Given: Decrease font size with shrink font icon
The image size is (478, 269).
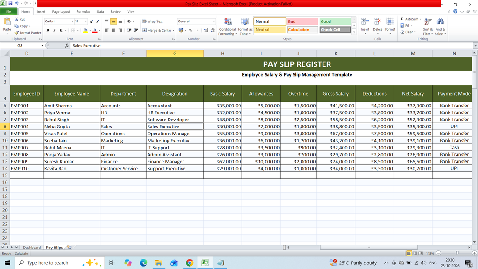Looking at the screenshot, I should [x=98, y=21].
